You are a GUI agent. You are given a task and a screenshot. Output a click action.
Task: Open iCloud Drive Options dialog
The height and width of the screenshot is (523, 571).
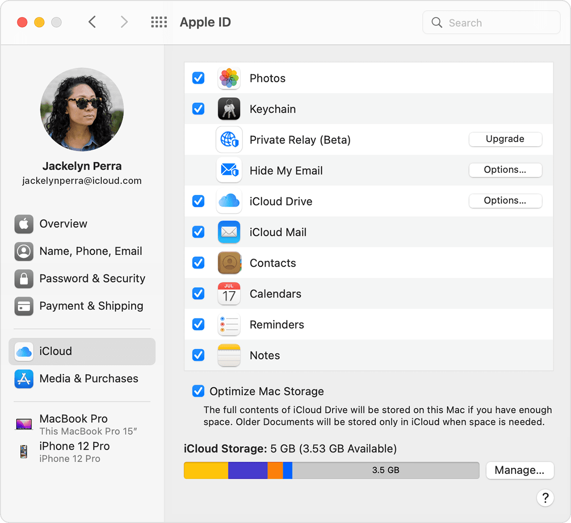tap(505, 201)
